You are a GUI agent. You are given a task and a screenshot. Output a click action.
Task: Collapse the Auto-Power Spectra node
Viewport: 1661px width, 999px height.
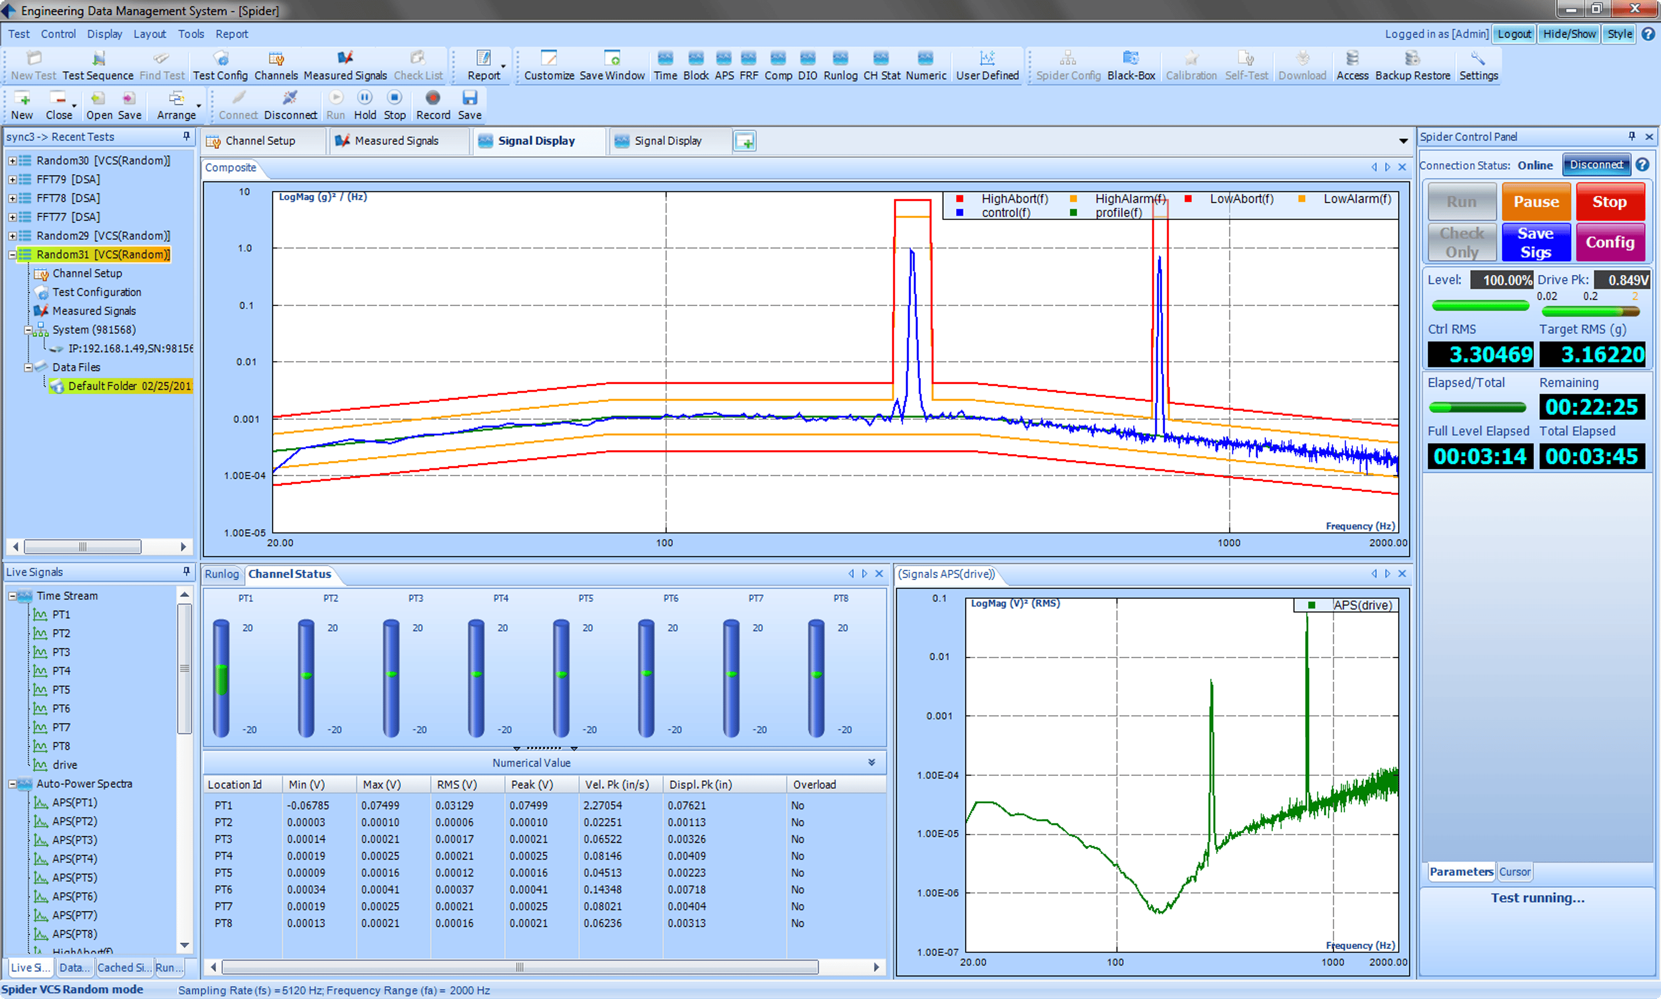12,784
